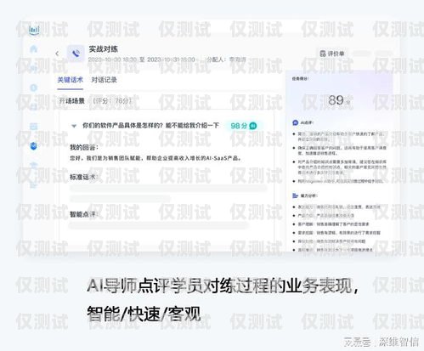The height and width of the screenshot is (351, 424).
Task: Click the 智能点评 label
Action: 84,214
